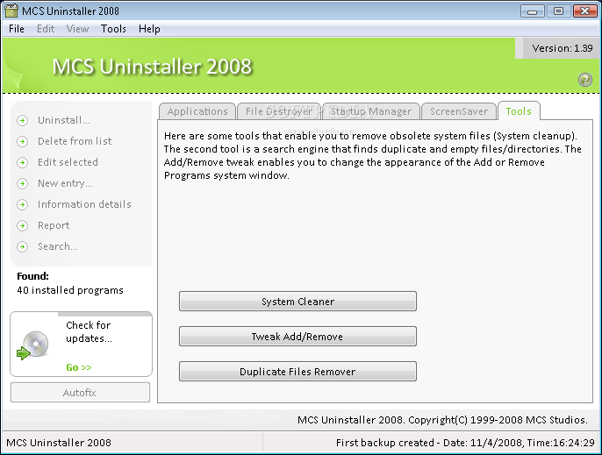Click the Go >> update link
The height and width of the screenshot is (455, 602).
pos(79,367)
